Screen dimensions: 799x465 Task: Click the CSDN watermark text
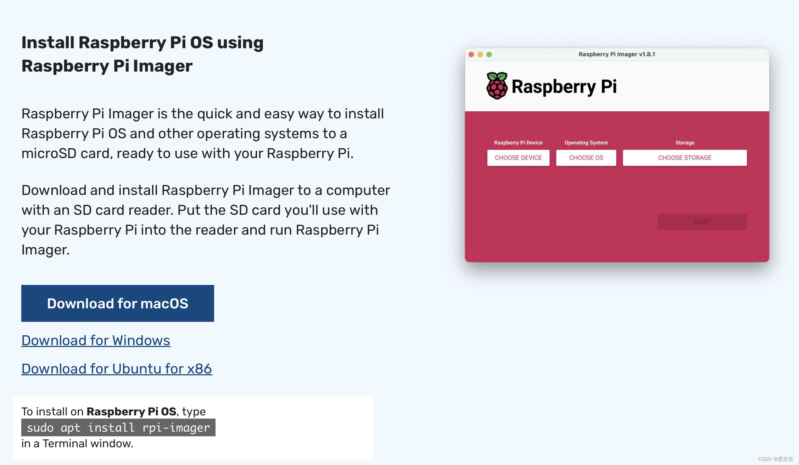pos(775,459)
